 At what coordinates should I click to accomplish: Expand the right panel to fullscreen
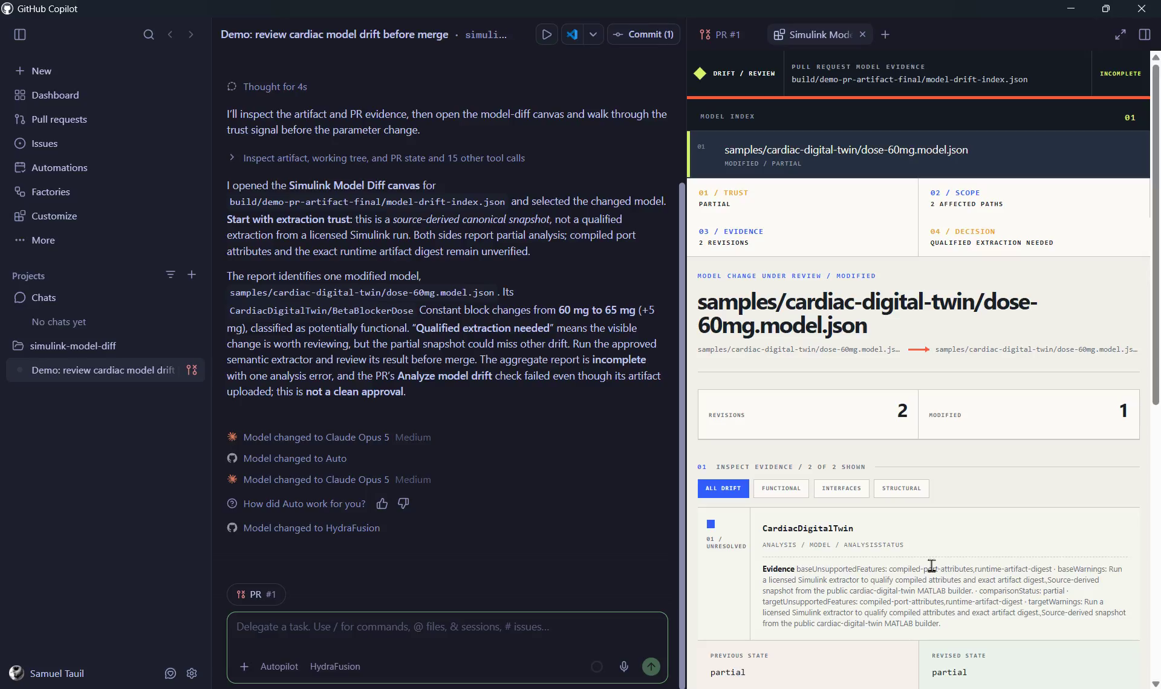pyautogui.click(x=1120, y=34)
